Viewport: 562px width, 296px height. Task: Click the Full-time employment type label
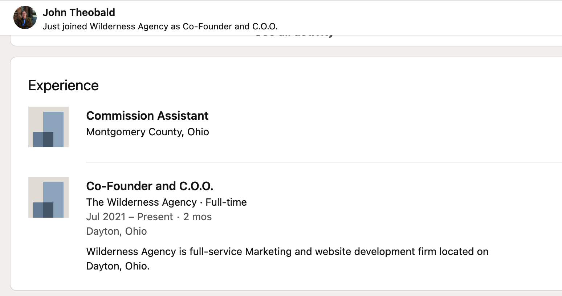(x=226, y=202)
